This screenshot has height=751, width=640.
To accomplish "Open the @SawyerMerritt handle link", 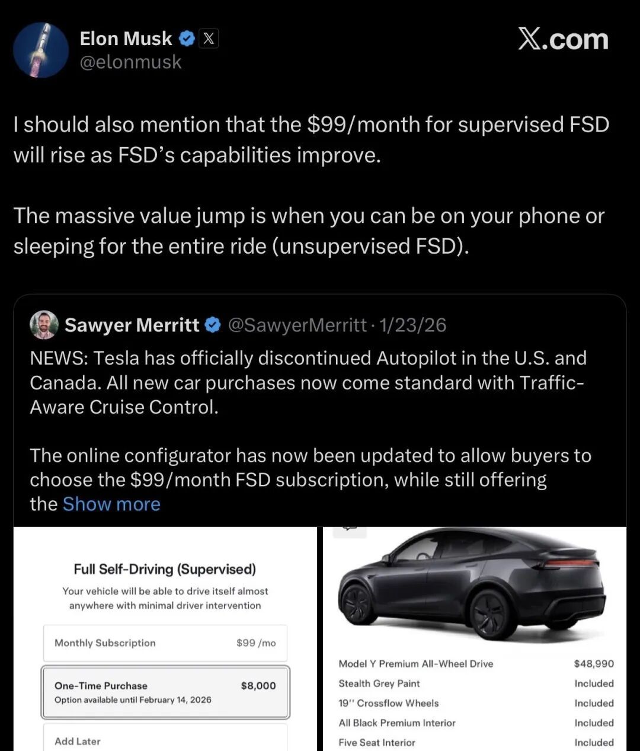I will (297, 325).
